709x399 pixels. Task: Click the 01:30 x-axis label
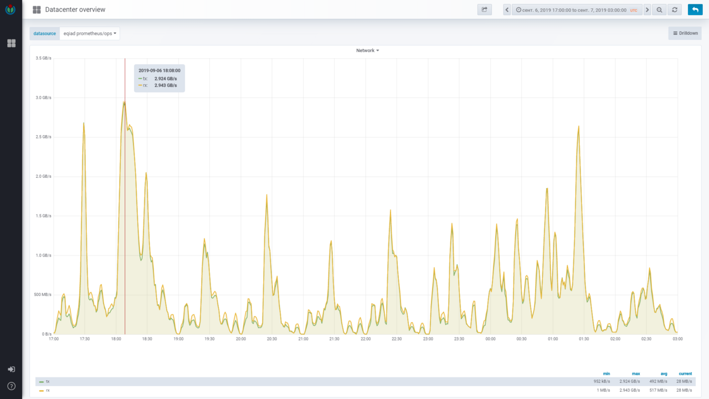tap(584, 338)
